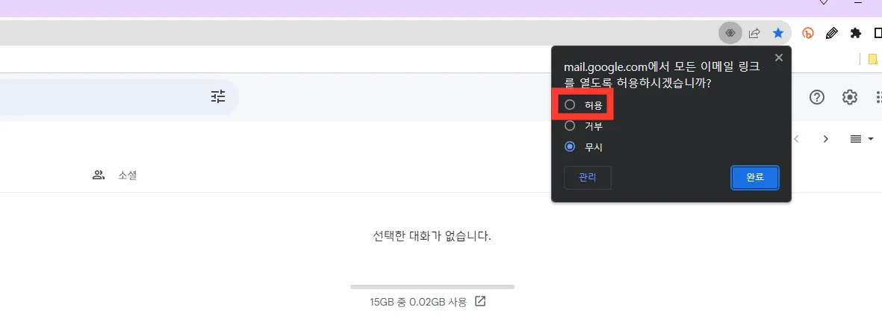Open Gmail settings gear icon
The width and height of the screenshot is (882, 319).
(x=849, y=97)
